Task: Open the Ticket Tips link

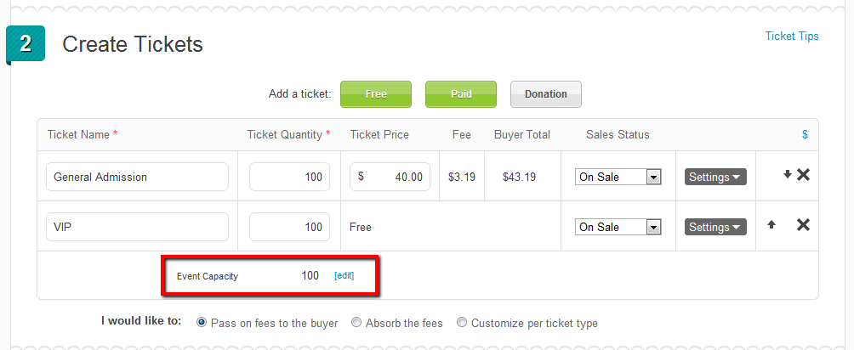Action: [791, 36]
